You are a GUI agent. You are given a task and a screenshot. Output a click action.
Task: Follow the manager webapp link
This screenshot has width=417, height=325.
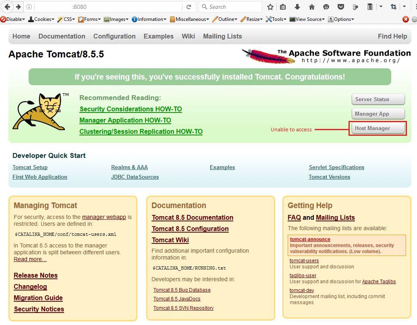[x=104, y=217]
